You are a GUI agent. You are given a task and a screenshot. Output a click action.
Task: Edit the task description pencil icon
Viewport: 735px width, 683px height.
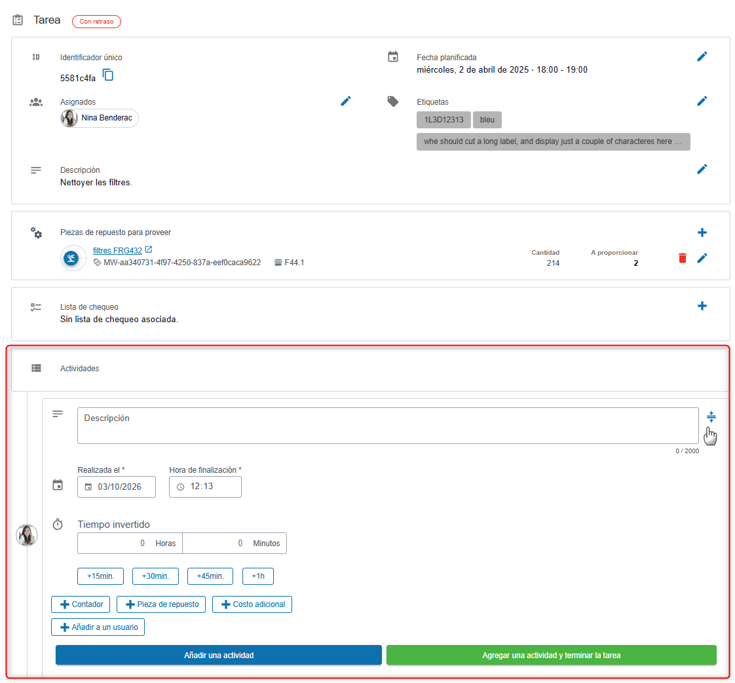coord(702,169)
